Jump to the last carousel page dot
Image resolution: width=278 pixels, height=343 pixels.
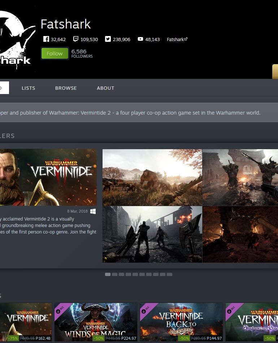tap(169, 274)
